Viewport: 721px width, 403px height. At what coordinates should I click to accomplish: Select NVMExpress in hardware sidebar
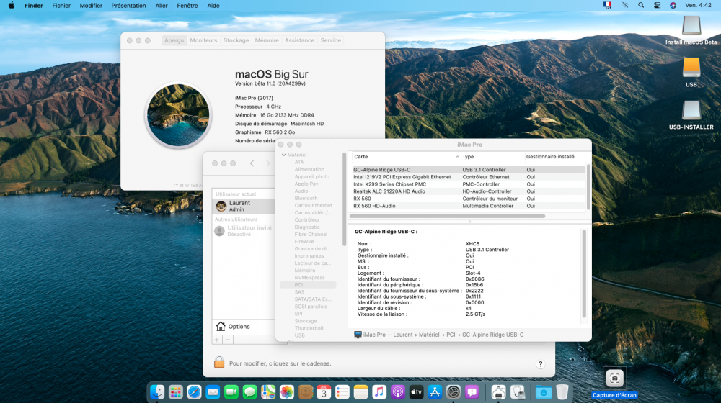(309, 278)
